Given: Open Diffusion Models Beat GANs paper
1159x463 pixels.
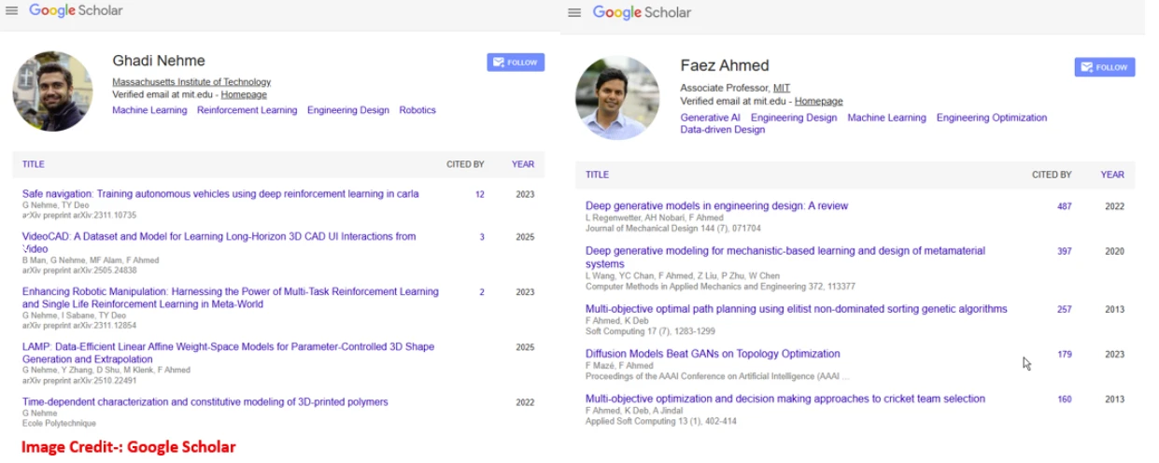Looking at the screenshot, I should pyautogui.click(x=713, y=354).
